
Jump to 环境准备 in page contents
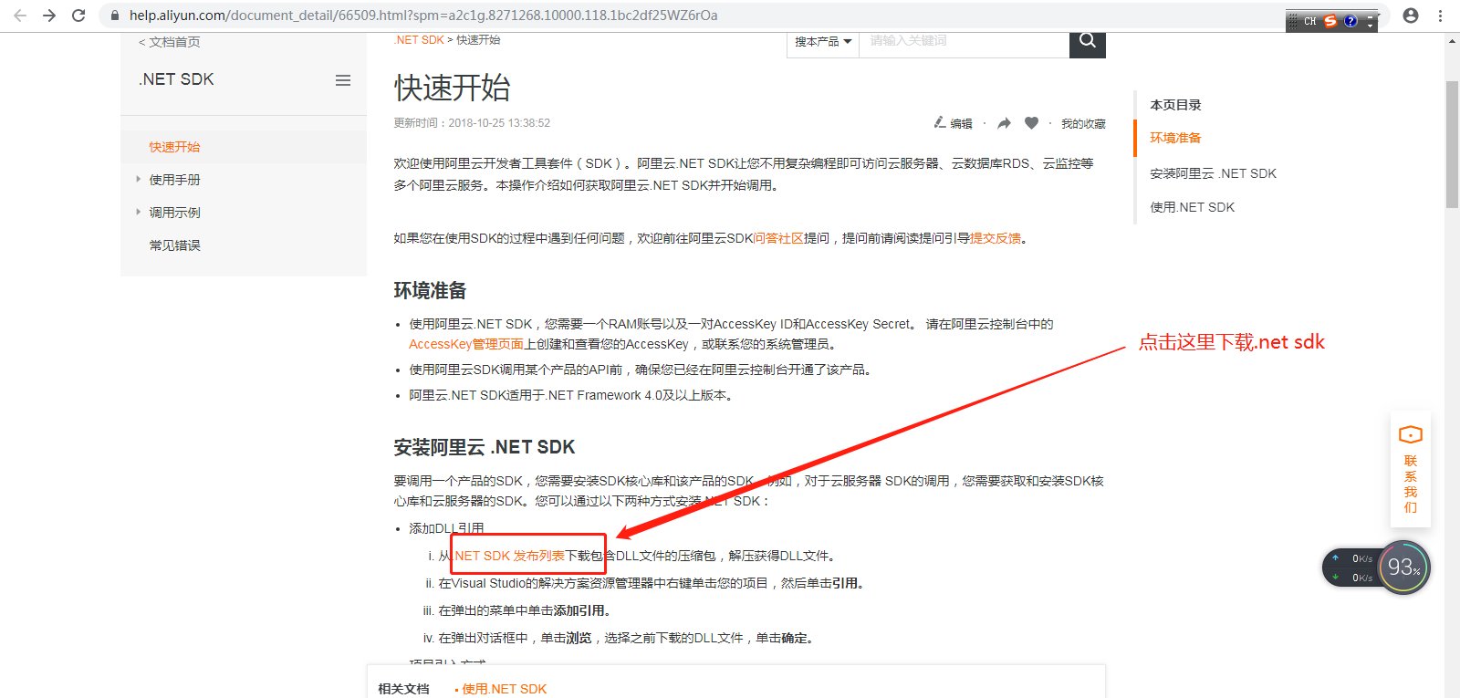[1175, 138]
